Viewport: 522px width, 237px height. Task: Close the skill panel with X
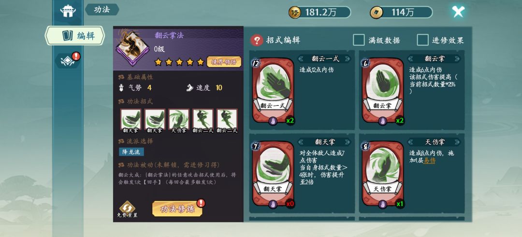point(458,12)
